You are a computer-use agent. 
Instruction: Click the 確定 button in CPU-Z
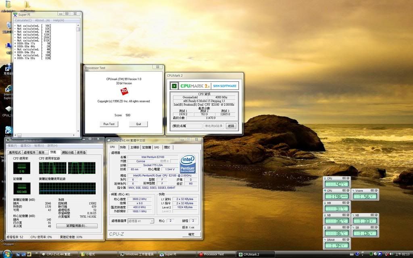[x=192, y=234]
